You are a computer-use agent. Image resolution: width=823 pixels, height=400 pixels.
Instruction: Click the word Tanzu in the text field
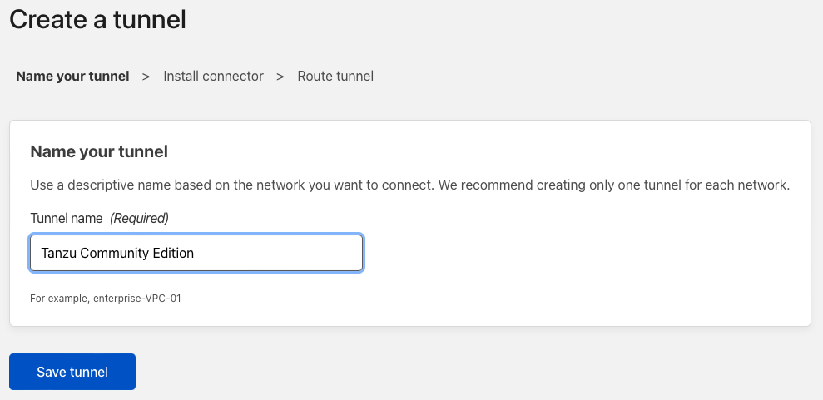(x=59, y=253)
